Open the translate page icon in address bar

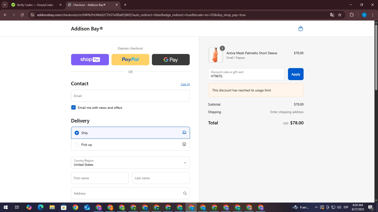(x=332, y=15)
